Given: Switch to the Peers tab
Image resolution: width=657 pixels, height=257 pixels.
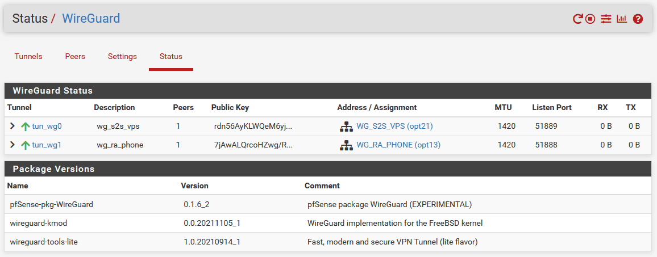Looking at the screenshot, I should (x=75, y=57).
